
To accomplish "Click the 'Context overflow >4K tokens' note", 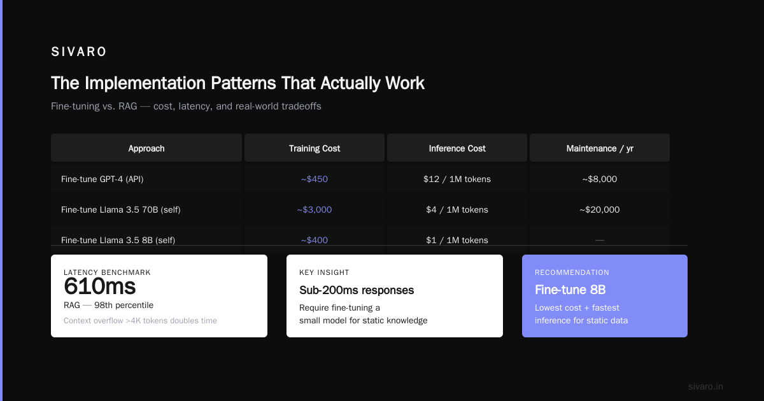I will click(x=140, y=321).
